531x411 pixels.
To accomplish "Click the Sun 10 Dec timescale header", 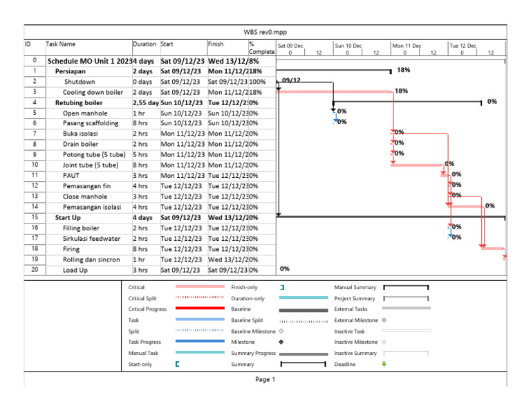I will point(348,46).
